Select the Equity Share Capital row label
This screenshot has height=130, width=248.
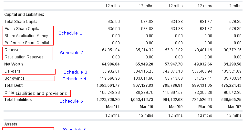[x=22, y=29]
